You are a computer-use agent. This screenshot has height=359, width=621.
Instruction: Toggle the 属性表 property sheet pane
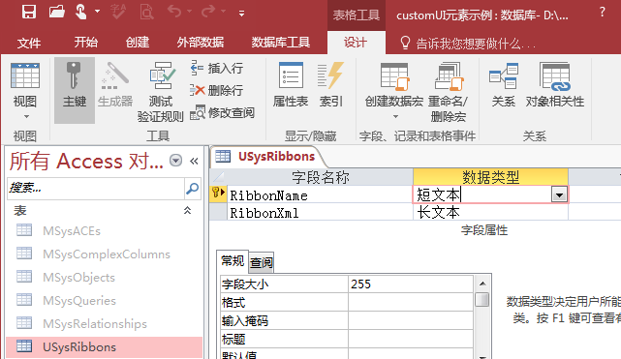291,85
